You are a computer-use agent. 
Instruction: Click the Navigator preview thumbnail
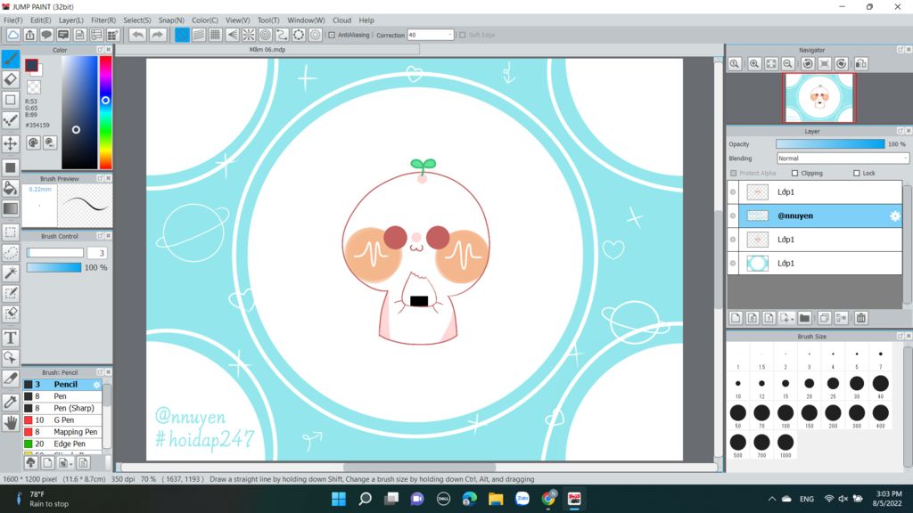coord(818,97)
